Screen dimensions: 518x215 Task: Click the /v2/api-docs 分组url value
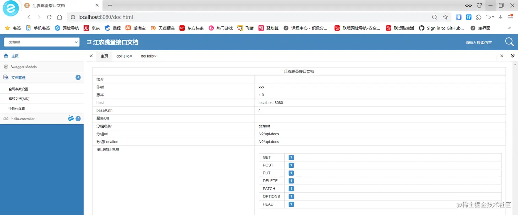[269, 134]
